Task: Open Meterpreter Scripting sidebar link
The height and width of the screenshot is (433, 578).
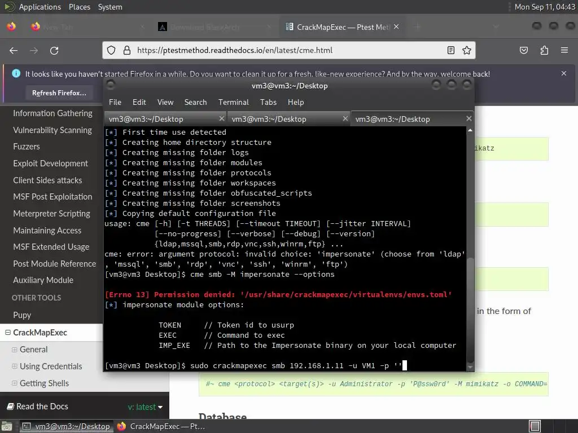Action: tap(51, 214)
